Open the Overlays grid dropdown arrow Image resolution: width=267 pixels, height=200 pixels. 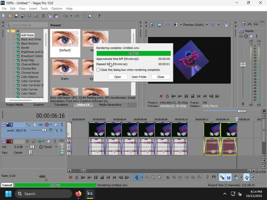pyautogui.click(x=219, y=25)
